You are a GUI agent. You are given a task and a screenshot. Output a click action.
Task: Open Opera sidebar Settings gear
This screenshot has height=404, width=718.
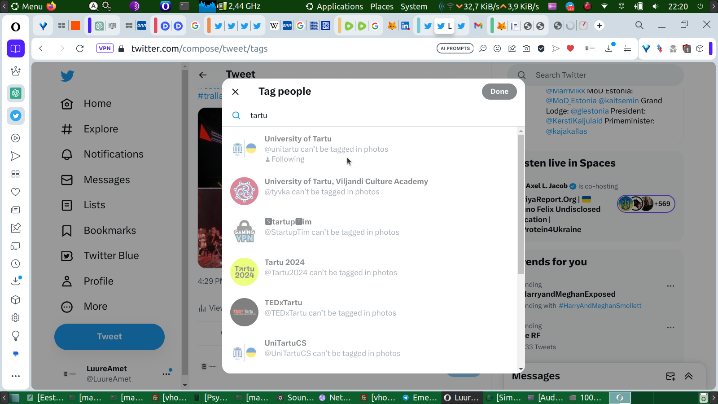16,318
